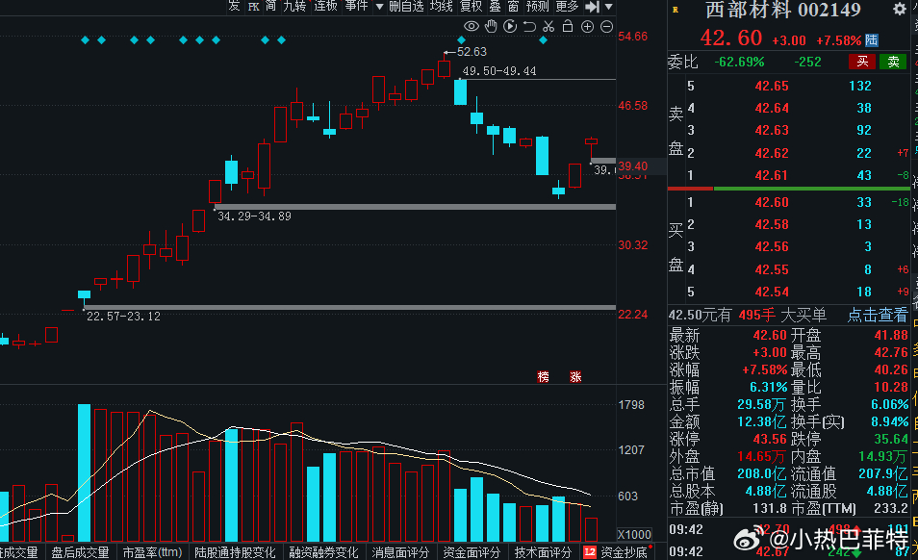Click the green 卖 sell button

pos(893,62)
